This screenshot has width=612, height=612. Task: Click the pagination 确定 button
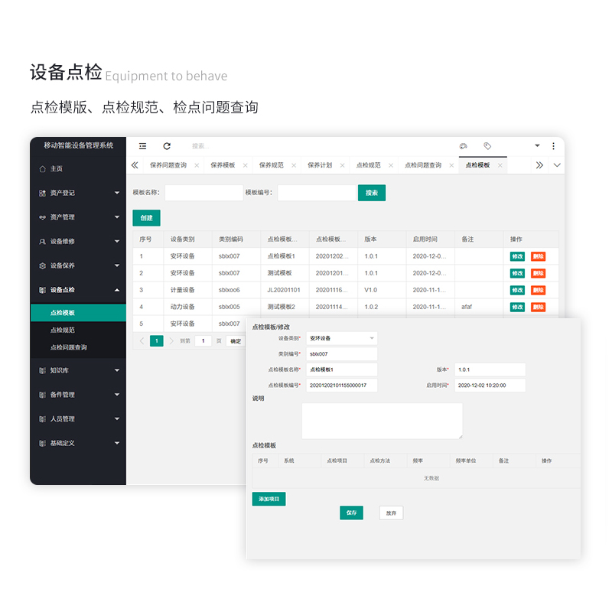(x=236, y=340)
